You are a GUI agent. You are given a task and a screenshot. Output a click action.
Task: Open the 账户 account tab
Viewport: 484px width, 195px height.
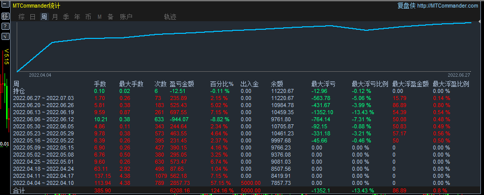pos(126,17)
